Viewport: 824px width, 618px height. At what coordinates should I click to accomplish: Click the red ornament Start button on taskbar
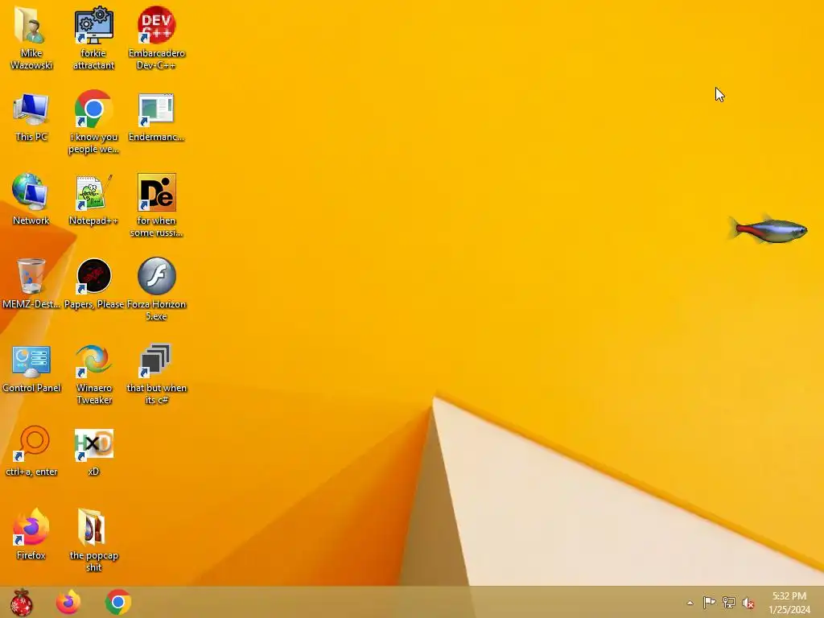[x=21, y=602]
